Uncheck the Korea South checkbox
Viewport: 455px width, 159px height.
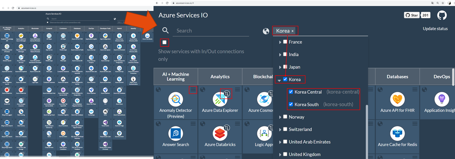pos(291,104)
